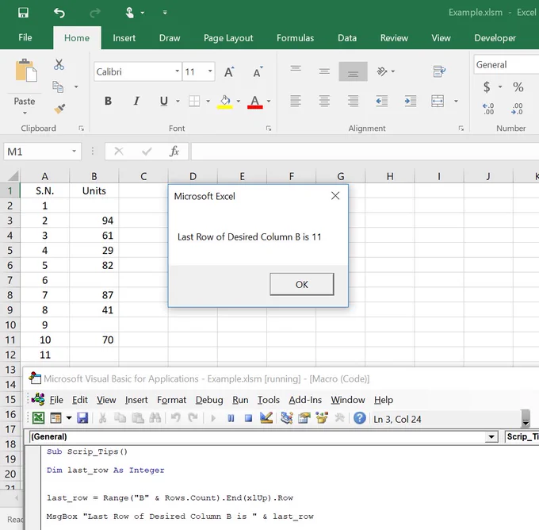Open the Page Layout tab
Viewport: 539px width, 530px height.
228,38
